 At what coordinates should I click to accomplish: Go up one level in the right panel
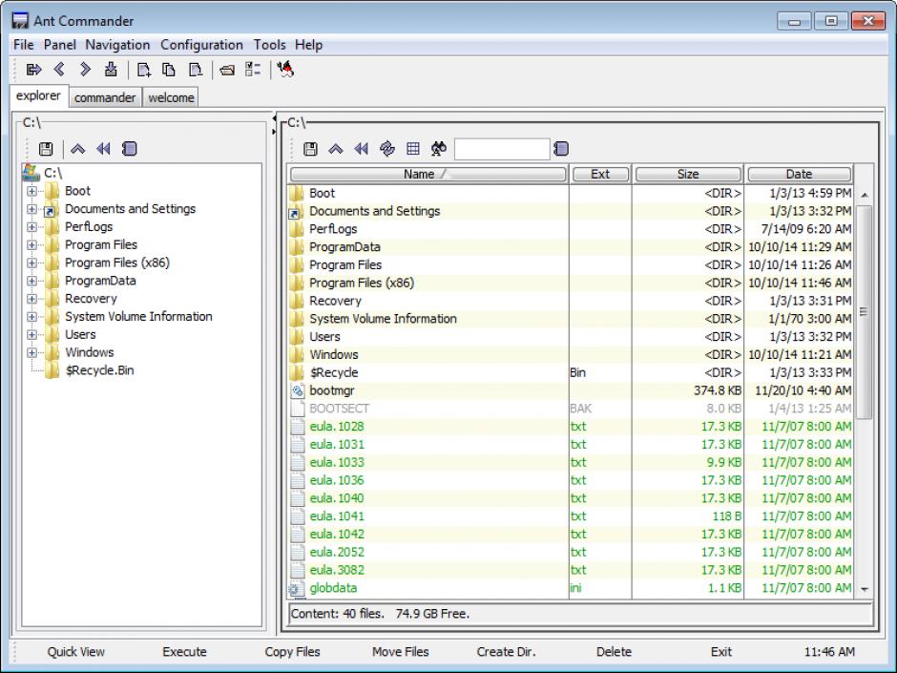[x=336, y=149]
